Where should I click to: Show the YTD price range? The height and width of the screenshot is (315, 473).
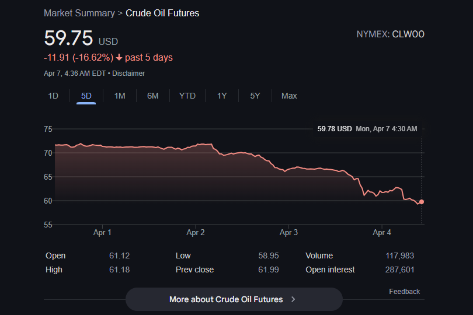187,96
